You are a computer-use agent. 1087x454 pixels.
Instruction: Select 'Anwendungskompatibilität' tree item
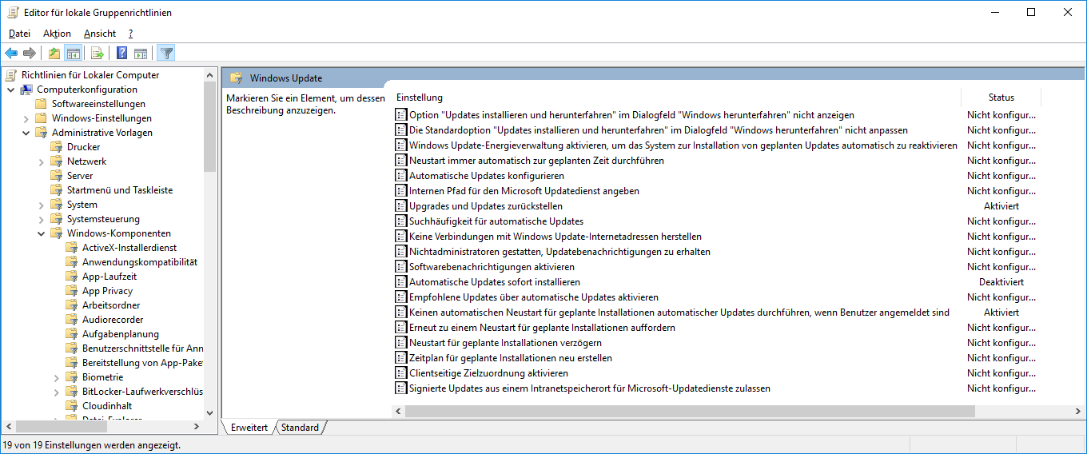140,262
